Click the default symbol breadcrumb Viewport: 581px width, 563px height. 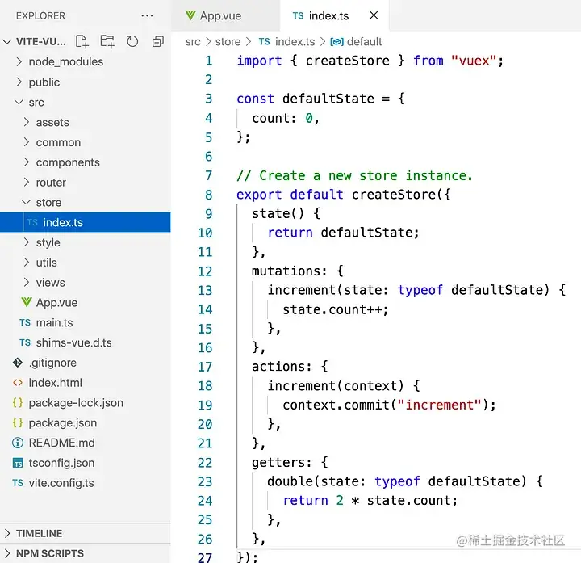tap(364, 41)
